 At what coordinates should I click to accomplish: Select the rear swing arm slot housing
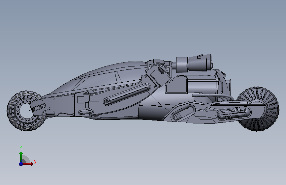(234, 113)
